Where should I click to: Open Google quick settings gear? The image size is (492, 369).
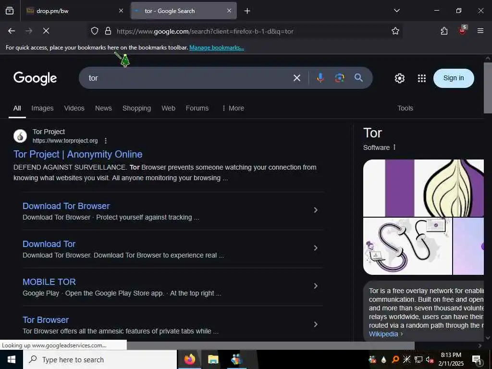click(x=399, y=78)
